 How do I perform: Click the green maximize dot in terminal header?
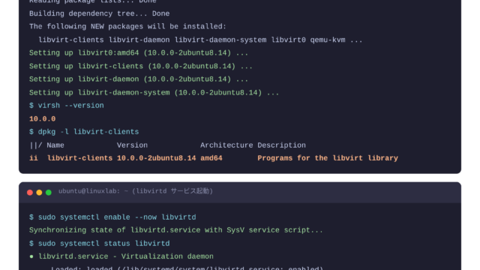48,192
